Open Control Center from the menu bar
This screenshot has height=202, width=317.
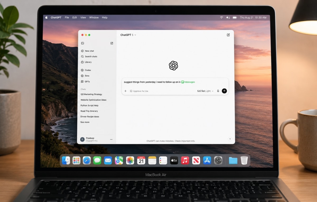228,17
